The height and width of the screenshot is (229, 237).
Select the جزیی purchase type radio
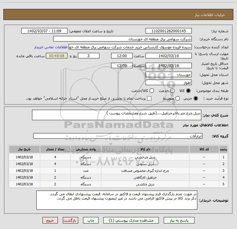tap(196, 98)
